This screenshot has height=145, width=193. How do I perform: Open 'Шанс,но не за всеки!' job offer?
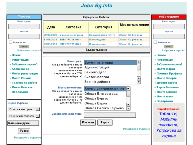tap(72, 35)
